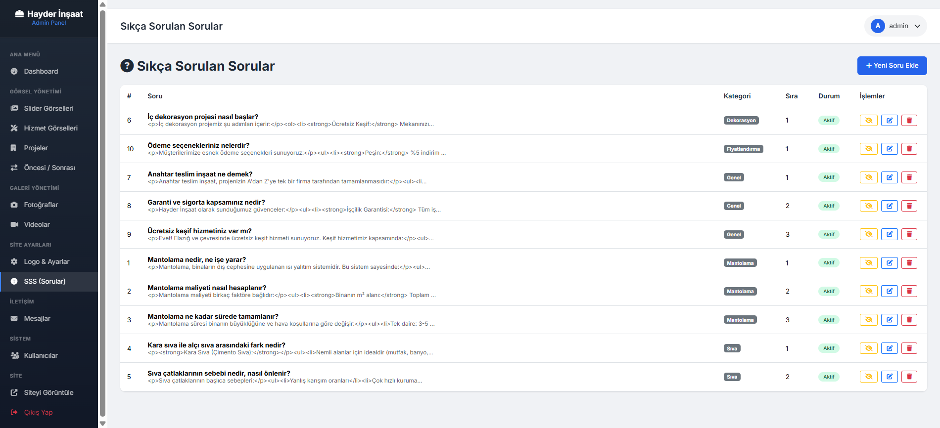Click the Fiyatlandırma category badge
This screenshot has height=428, width=940.
(x=743, y=149)
